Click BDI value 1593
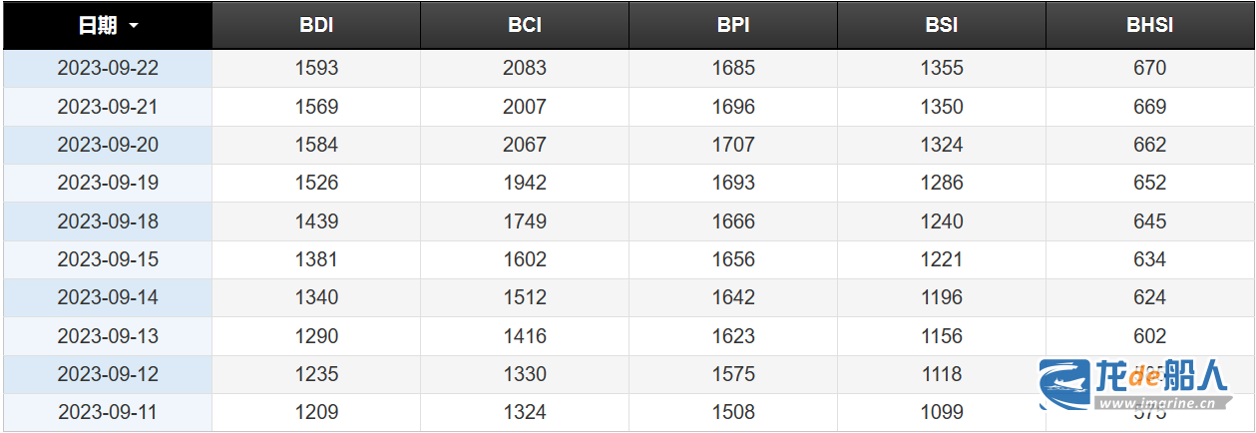Viewport: 1256px width, 433px height. coord(316,69)
